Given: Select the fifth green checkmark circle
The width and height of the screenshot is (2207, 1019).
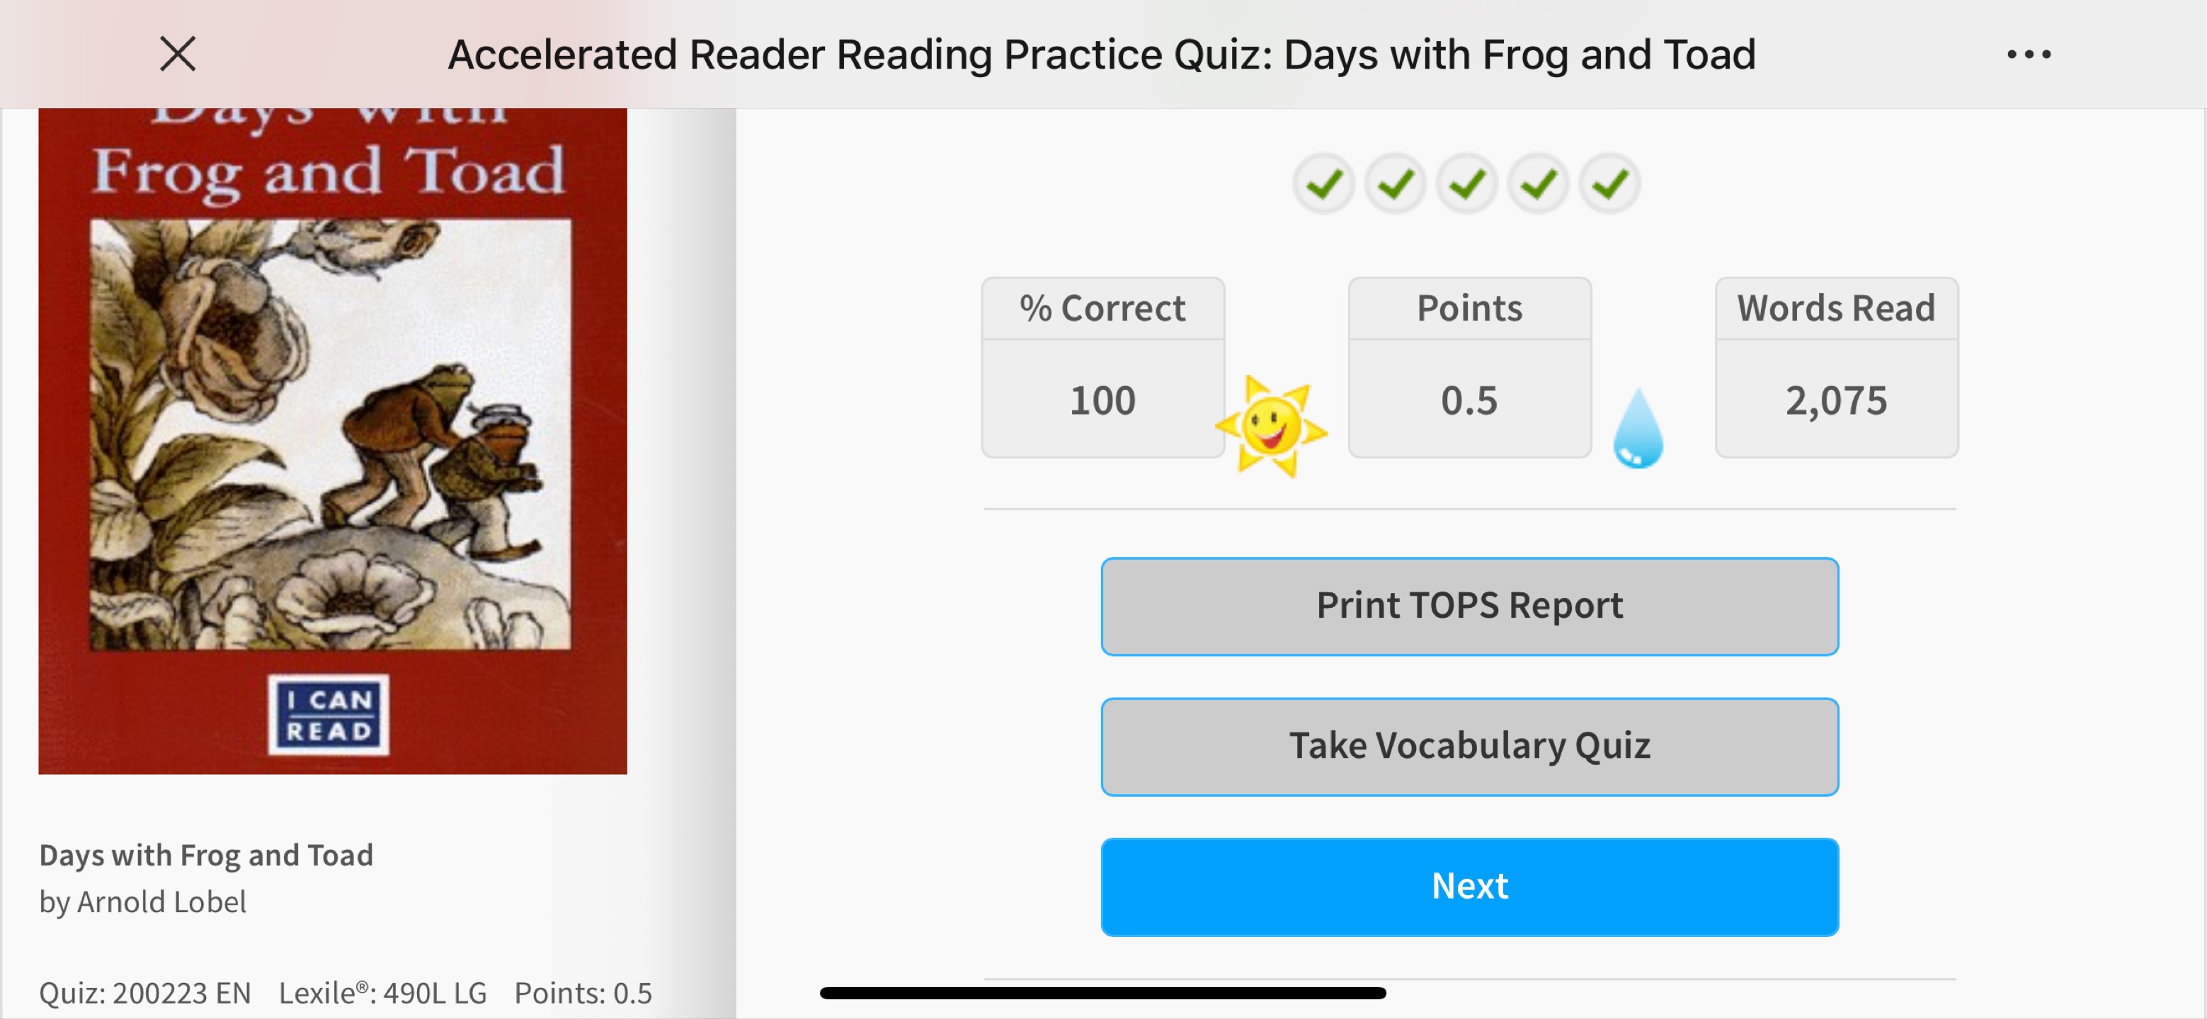Looking at the screenshot, I should pos(1610,183).
